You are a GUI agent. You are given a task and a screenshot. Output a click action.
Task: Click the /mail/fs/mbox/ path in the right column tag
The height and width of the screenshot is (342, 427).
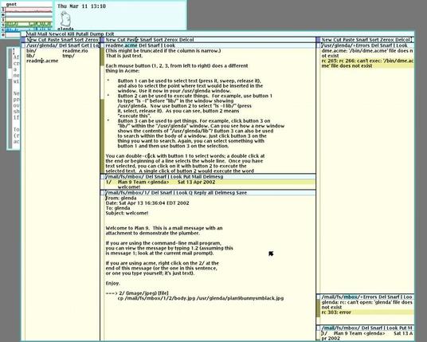pos(341,328)
